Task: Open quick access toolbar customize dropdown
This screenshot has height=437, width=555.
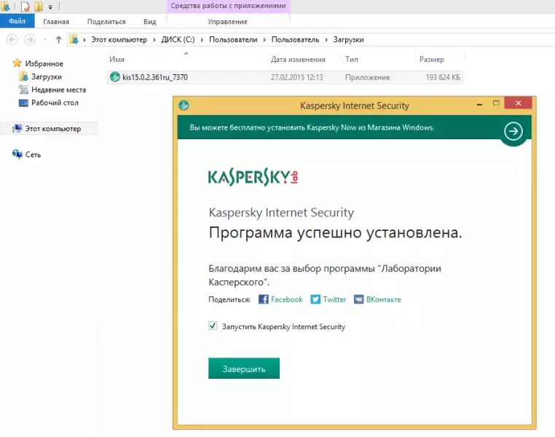Action: pyautogui.click(x=50, y=7)
